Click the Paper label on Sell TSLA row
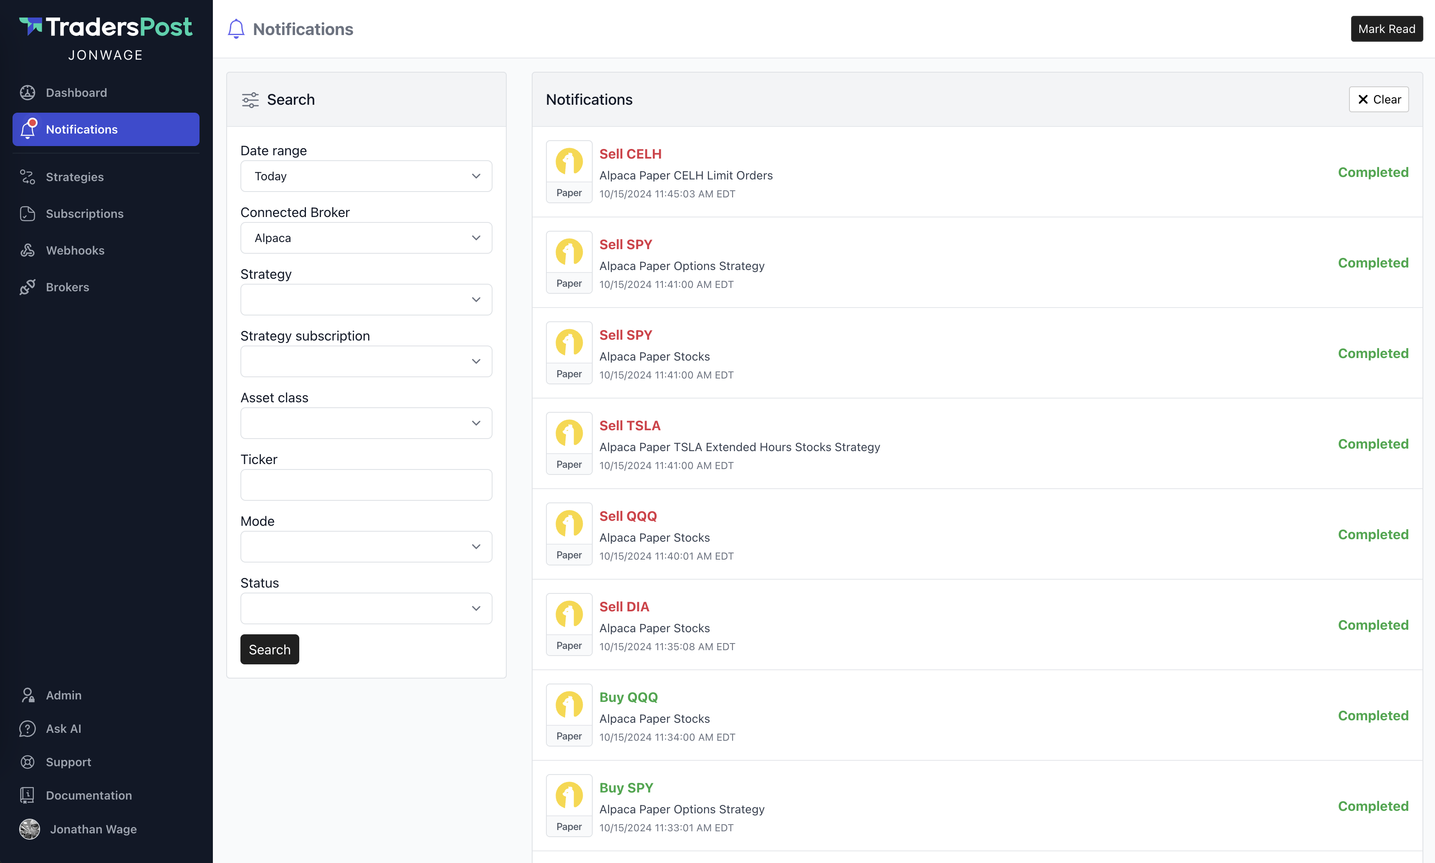The width and height of the screenshot is (1435, 863). (569, 464)
